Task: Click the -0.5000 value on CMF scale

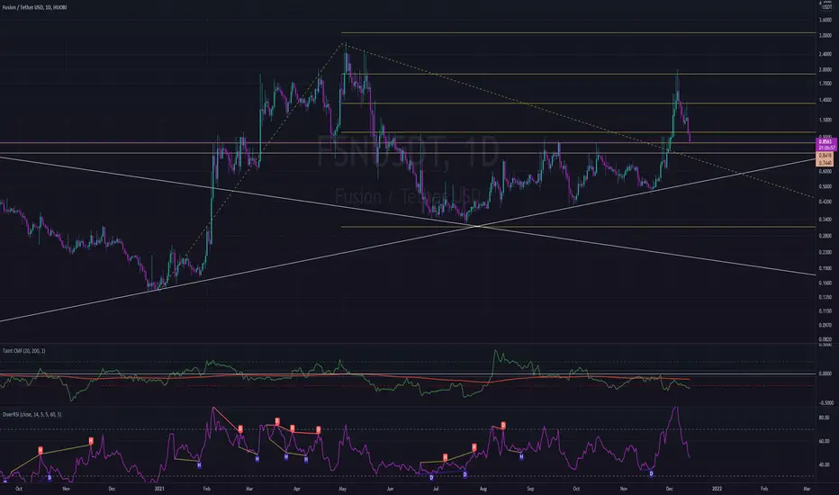Action: 825,403
